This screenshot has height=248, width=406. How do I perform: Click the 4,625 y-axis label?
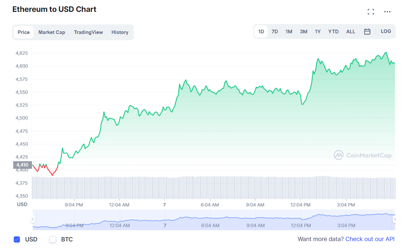tap(22, 53)
